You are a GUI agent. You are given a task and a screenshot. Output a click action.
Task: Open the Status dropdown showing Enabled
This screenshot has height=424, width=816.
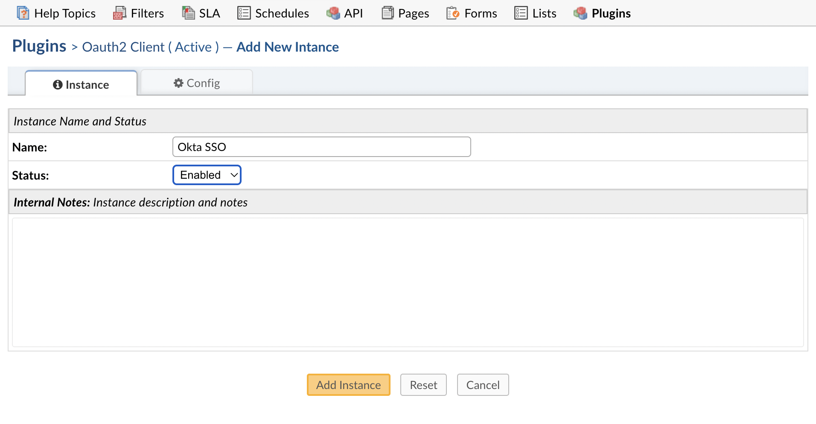pyautogui.click(x=207, y=175)
